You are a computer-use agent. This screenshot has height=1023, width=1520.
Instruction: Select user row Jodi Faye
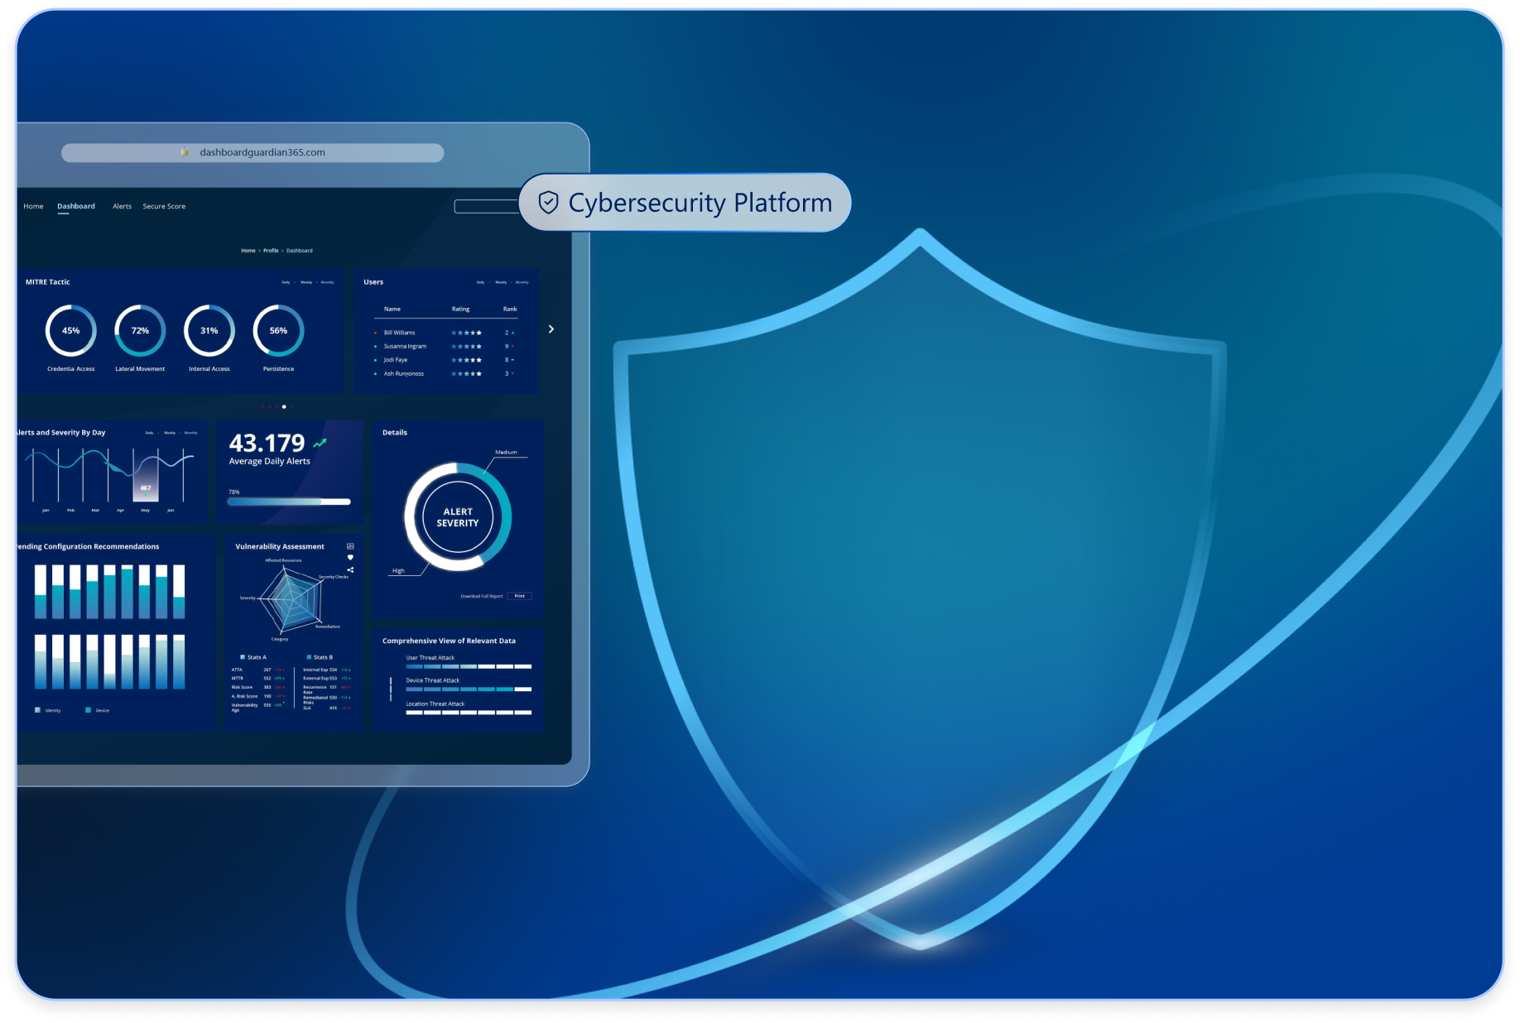445,360
